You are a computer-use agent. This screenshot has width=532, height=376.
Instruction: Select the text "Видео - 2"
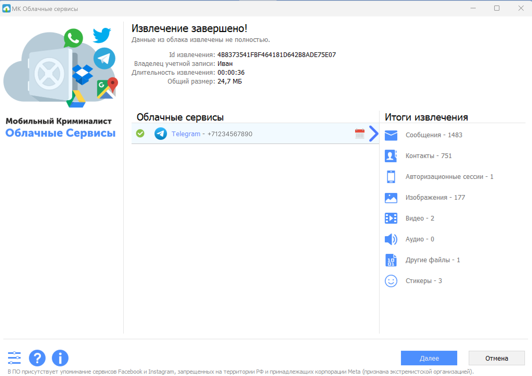pyautogui.click(x=420, y=218)
